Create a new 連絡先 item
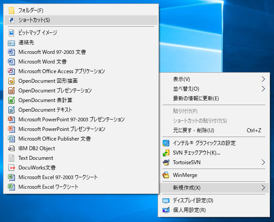This screenshot has height=222, width=274. click(x=81, y=42)
